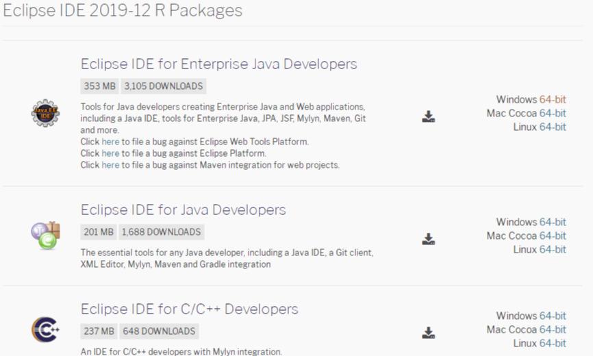This screenshot has height=356, width=593.
Task: Select Mac Cocoa 64-bit for Java Developers package
Action: coord(553,236)
